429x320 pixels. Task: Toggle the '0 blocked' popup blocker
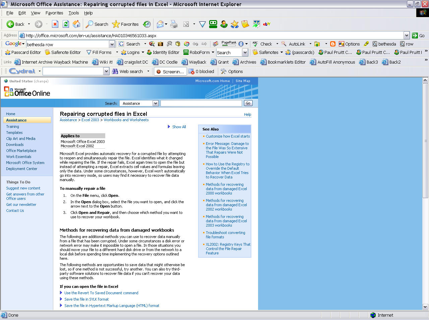tap(201, 71)
